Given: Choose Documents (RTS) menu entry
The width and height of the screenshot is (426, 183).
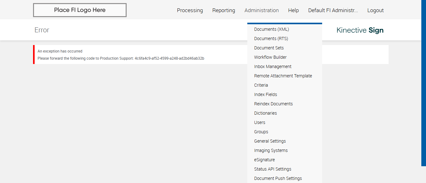Looking at the screenshot, I should click(x=271, y=39).
